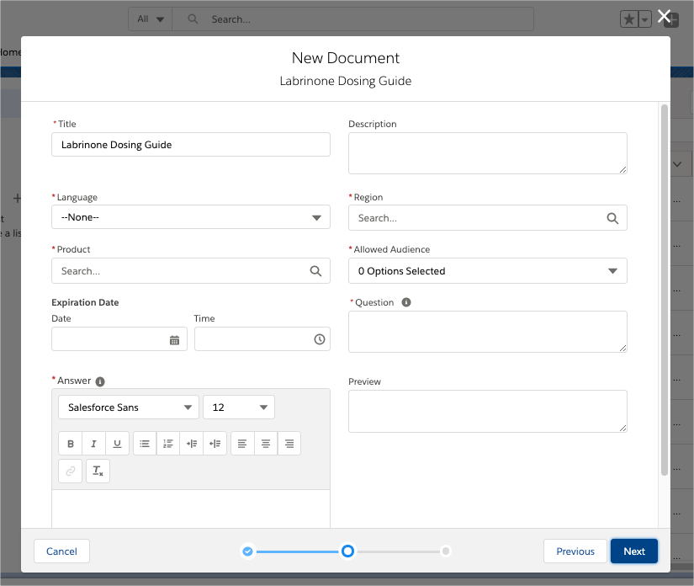Insert a bulleted list

145,444
